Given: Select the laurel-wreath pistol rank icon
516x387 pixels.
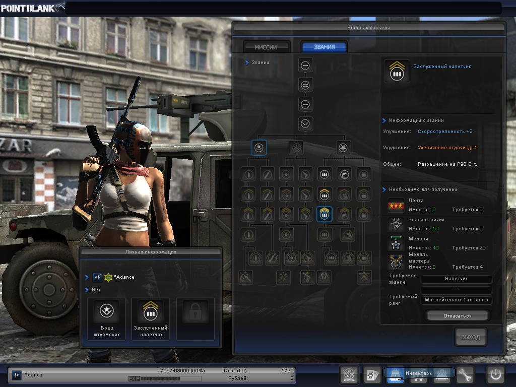Looking at the screenshot, I should coord(307,259).
